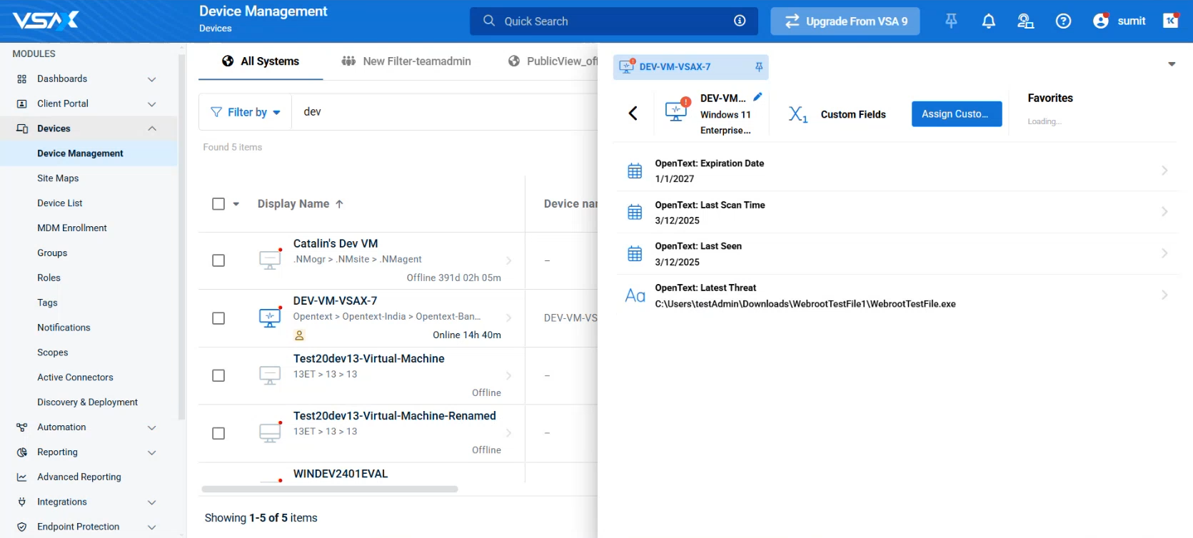Click the user search icon in header
The height and width of the screenshot is (538, 1193).
pos(1025,21)
